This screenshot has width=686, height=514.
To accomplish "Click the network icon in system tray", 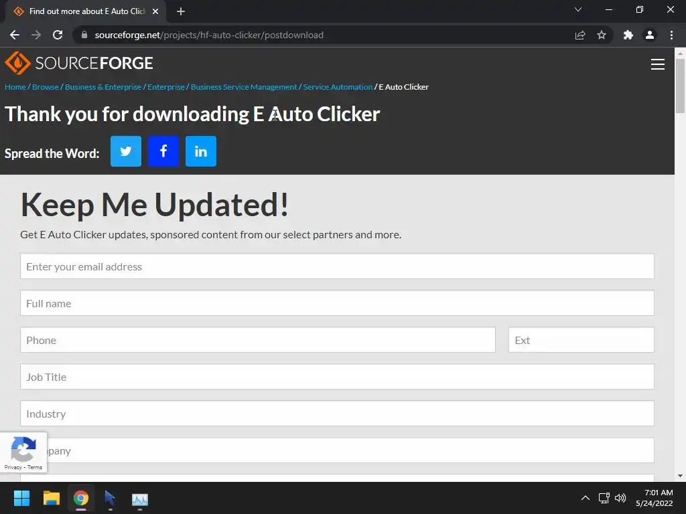I will (x=604, y=498).
